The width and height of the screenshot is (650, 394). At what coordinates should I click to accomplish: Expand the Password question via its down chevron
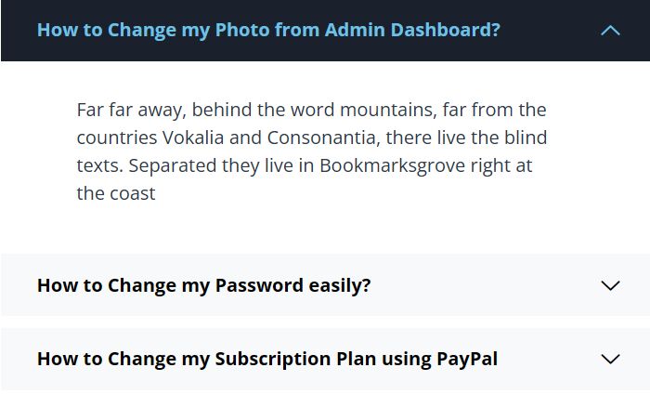pyautogui.click(x=610, y=285)
